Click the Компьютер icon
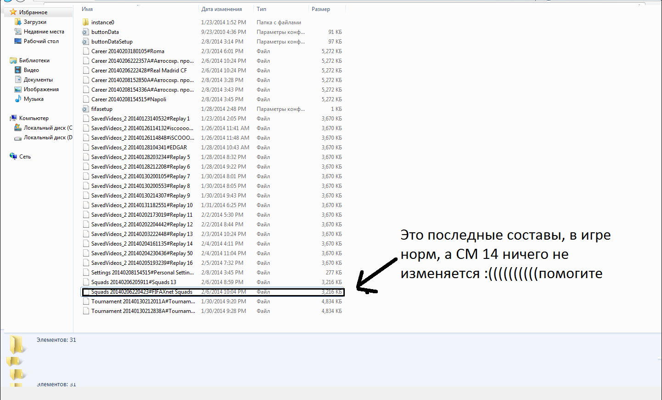The image size is (662, 400). [13, 118]
